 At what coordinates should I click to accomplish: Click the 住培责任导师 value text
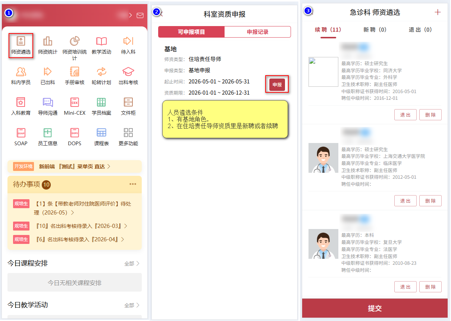[x=205, y=59]
